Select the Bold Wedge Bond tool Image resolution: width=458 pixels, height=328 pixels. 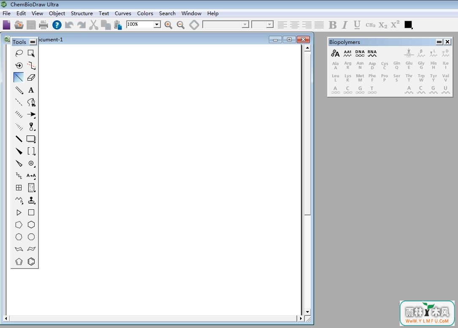click(19, 151)
